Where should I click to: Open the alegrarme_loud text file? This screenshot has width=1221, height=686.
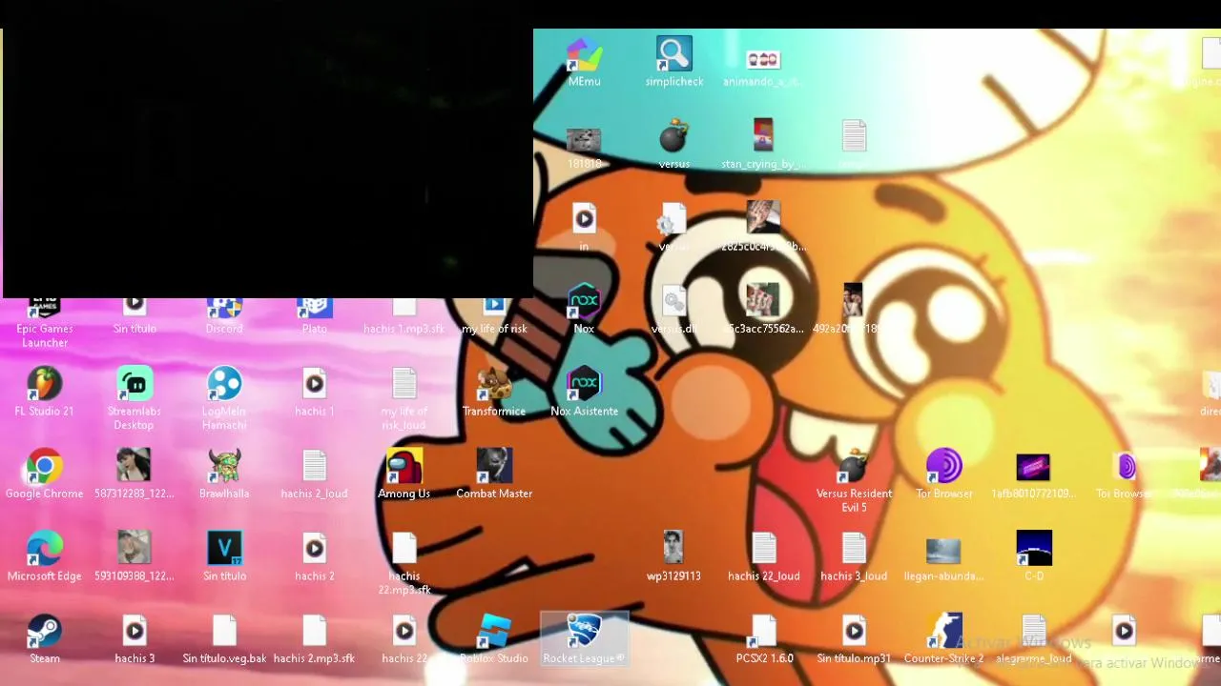1034,637
